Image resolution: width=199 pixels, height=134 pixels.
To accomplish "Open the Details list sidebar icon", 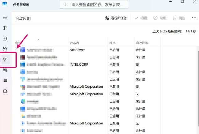I will 5,81.
